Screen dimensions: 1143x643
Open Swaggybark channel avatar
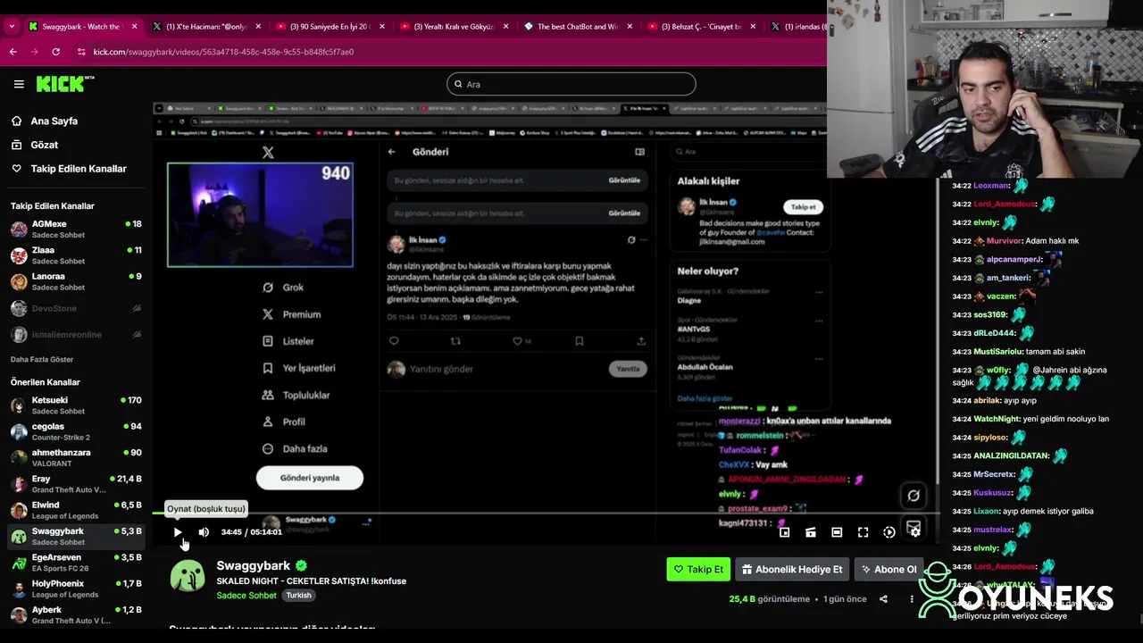click(x=188, y=577)
